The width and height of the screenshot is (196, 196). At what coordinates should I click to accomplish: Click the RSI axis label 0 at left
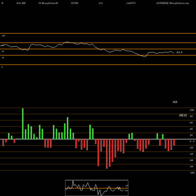coord(2,67)
